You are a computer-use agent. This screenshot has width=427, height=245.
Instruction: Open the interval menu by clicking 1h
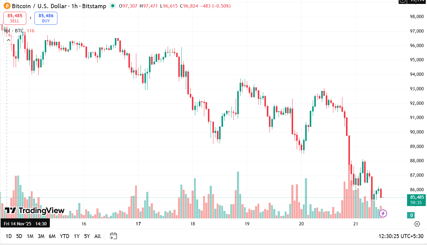pyautogui.click(x=74, y=6)
